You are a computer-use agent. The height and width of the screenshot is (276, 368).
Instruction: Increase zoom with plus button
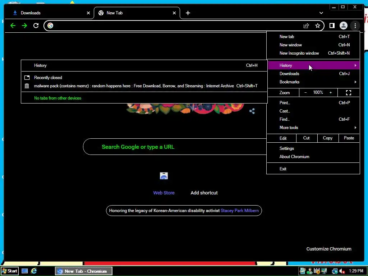[331, 93]
